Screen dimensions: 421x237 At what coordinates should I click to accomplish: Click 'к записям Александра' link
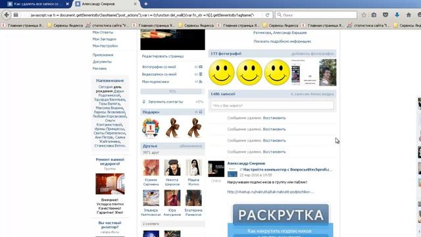point(312,94)
